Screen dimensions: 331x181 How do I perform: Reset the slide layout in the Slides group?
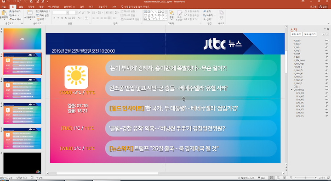point(42,15)
